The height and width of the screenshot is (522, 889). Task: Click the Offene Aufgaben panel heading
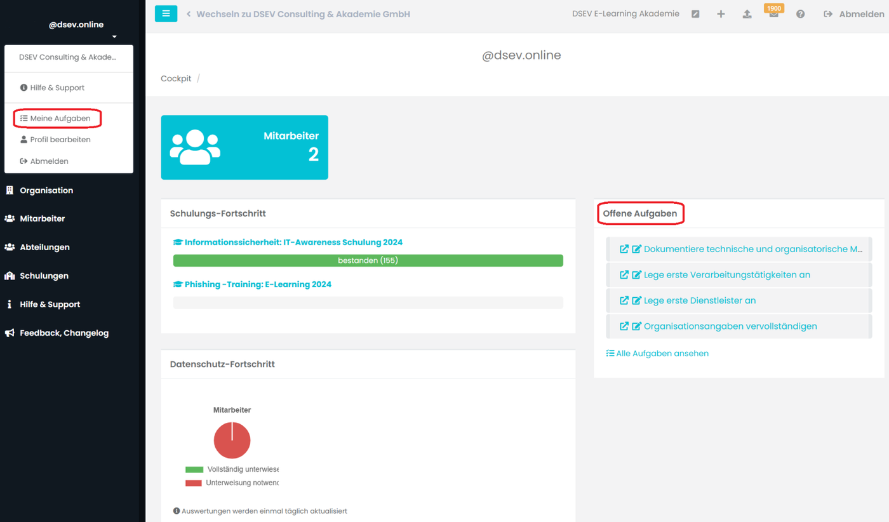click(x=640, y=214)
